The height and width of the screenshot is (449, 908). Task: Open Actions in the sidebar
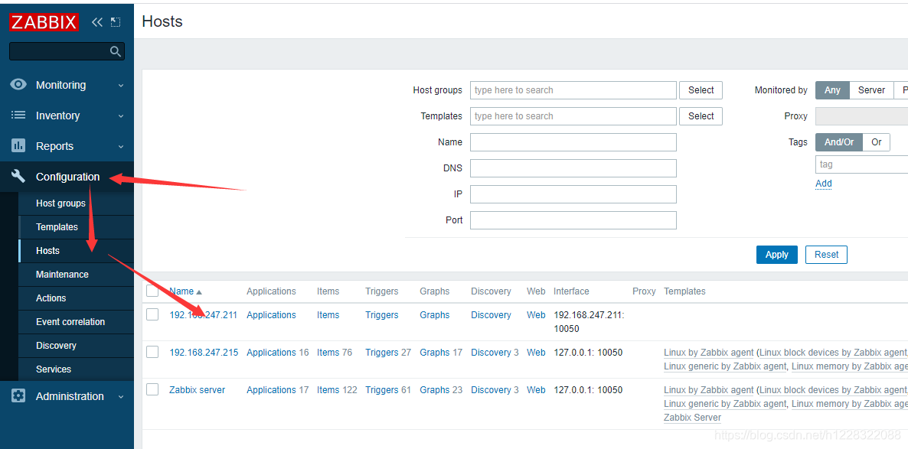(x=51, y=298)
